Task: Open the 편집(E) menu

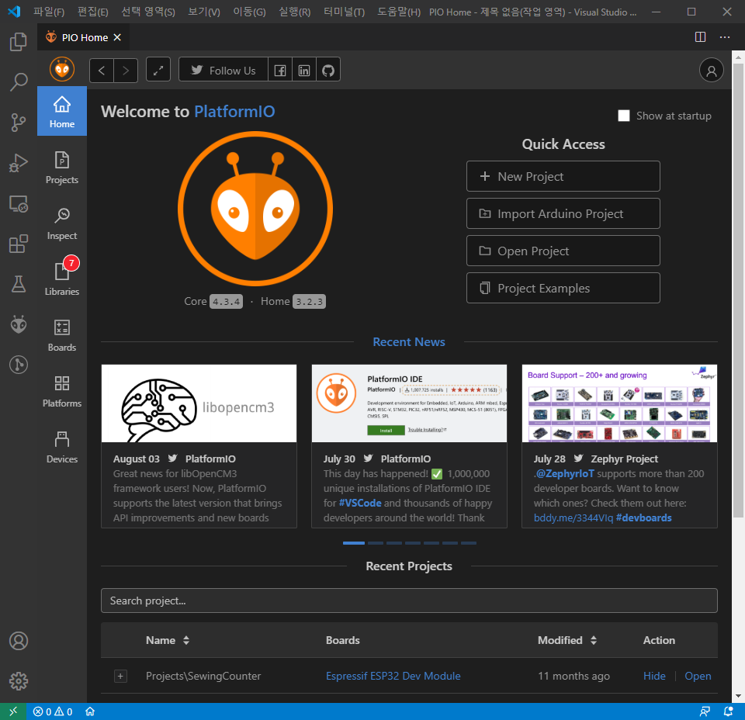Action: pyautogui.click(x=92, y=12)
